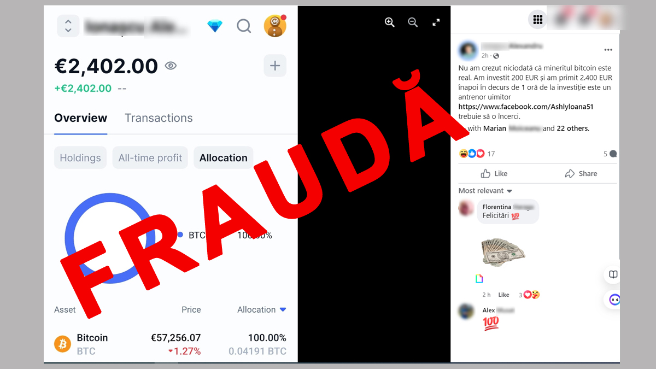Zoom in on the photo viewer
The width and height of the screenshot is (656, 369).
[x=390, y=22]
